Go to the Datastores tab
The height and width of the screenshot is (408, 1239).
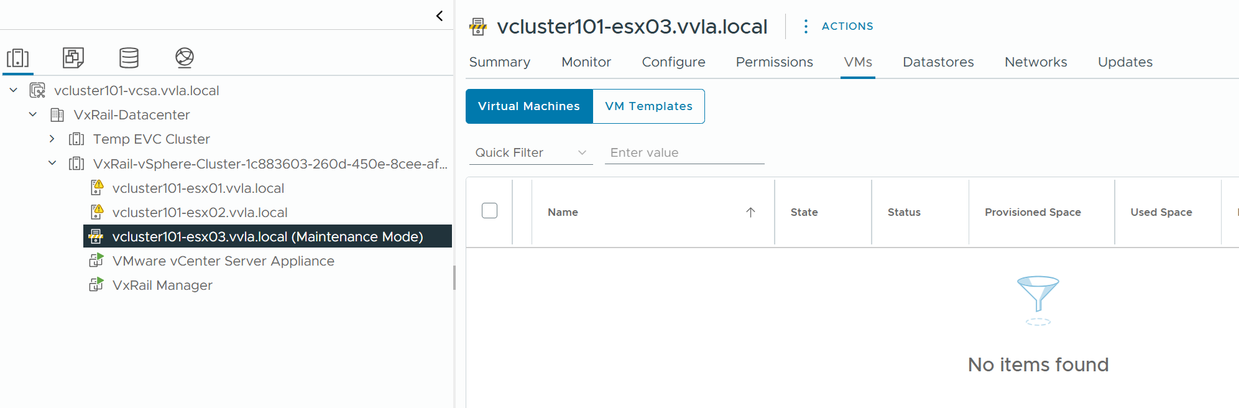938,62
